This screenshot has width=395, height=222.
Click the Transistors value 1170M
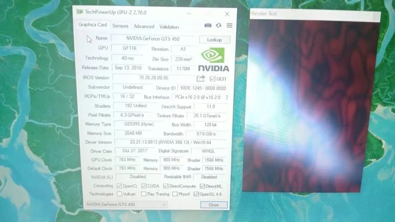click(x=183, y=69)
